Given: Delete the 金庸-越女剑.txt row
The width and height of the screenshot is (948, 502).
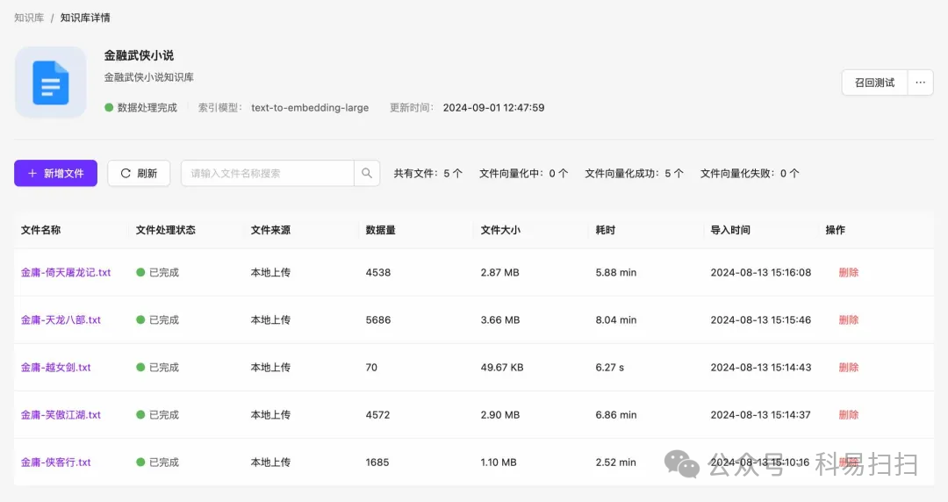Looking at the screenshot, I should [848, 367].
